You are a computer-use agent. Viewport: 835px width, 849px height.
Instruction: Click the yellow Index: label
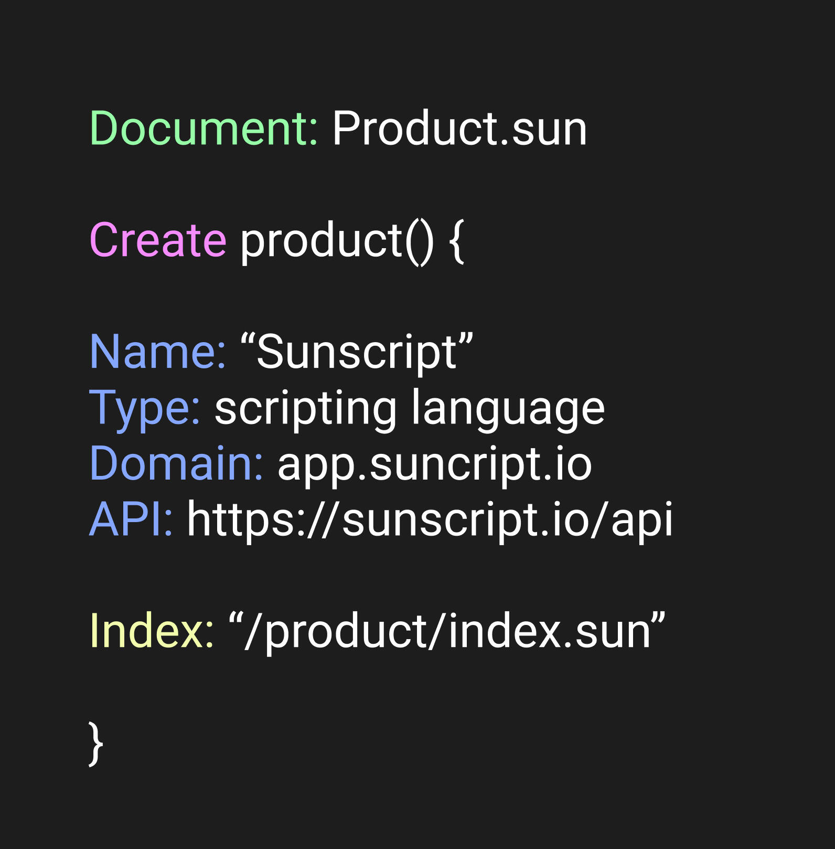coord(152,631)
